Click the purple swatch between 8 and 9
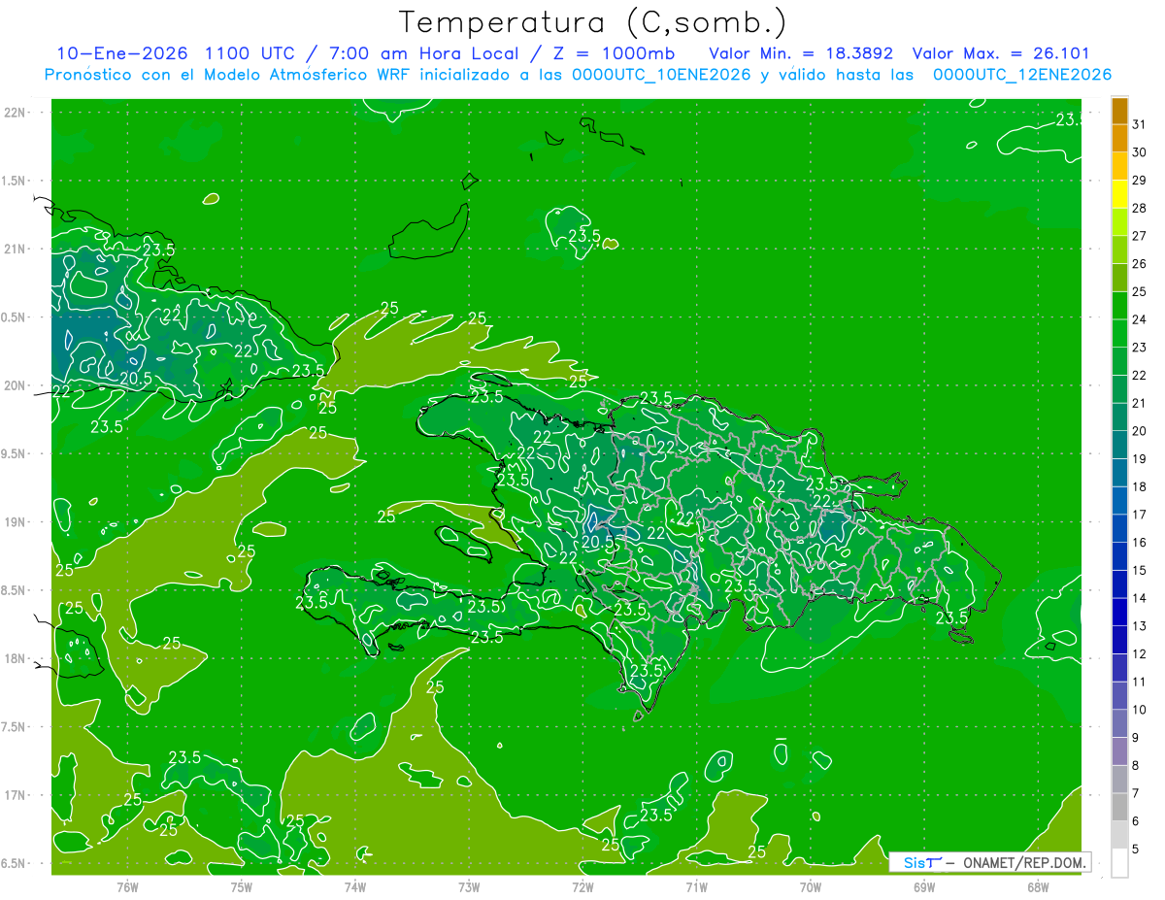 point(1119,751)
